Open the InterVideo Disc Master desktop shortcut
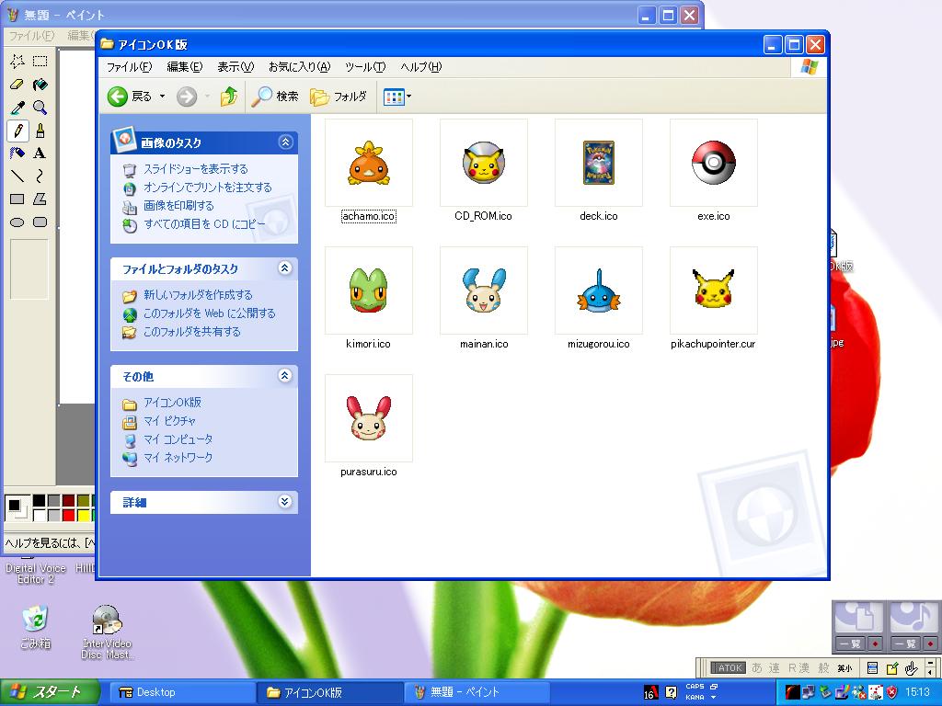This screenshot has height=706, width=942. 107,632
